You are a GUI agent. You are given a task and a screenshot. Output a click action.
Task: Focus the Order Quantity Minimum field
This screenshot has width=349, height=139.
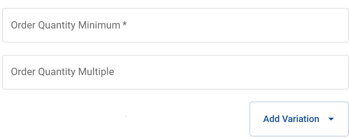[x=175, y=25]
